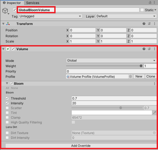Screen dimensions: 158x150
Task: Open the Volume component's three-dot menu
Action: 155,49
